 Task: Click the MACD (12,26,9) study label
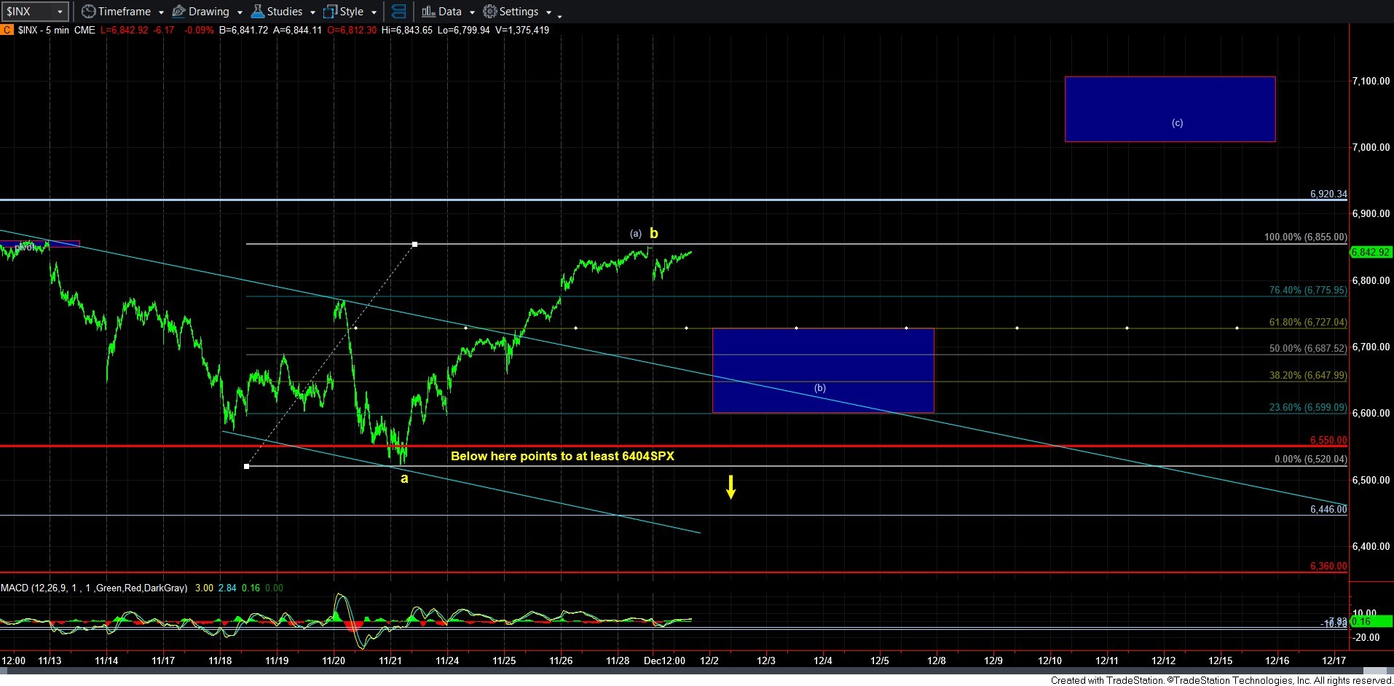click(x=93, y=588)
